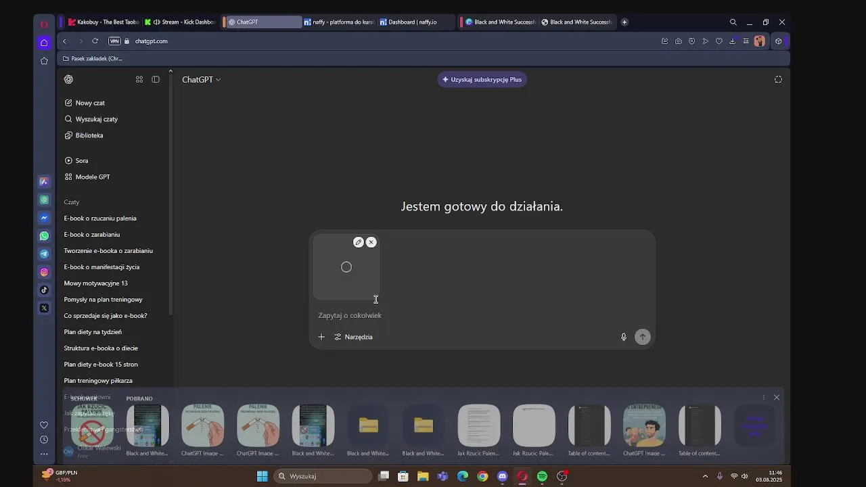Remove the uploaded attachment with the X icon
This screenshot has height=487, width=866.
pyautogui.click(x=371, y=242)
